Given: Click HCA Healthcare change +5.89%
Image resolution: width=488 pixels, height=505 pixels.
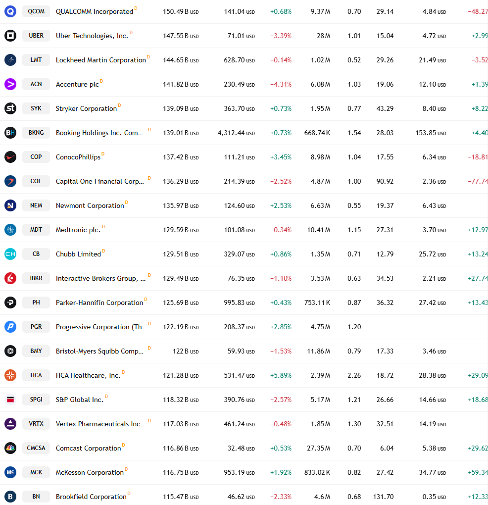Looking at the screenshot, I should (281, 375).
